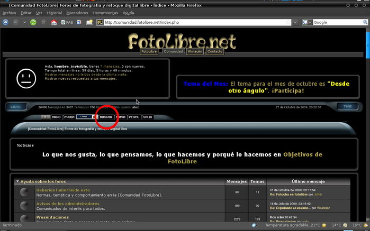Open the search engine selector dropdown
The height and width of the screenshot is (231, 370).
coord(307,22)
